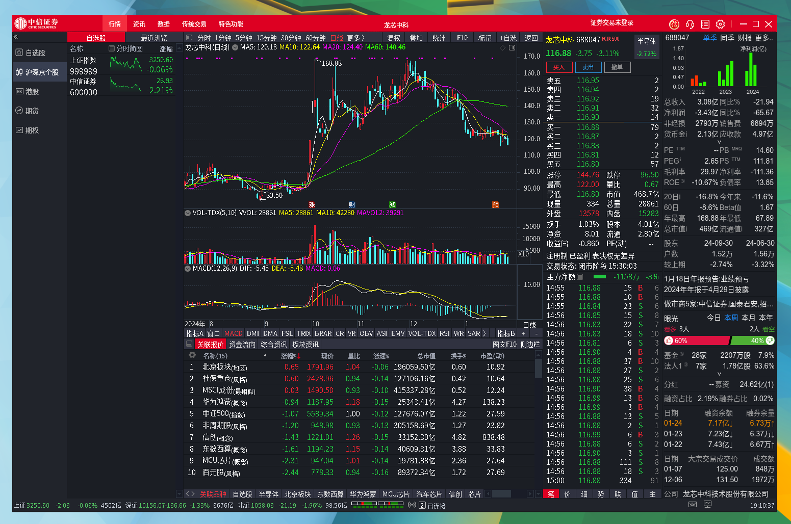Open the 特色功能 menu
This screenshot has height=524, width=791.
click(x=231, y=23)
